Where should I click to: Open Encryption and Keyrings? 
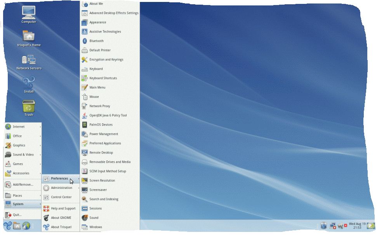[x=109, y=60]
